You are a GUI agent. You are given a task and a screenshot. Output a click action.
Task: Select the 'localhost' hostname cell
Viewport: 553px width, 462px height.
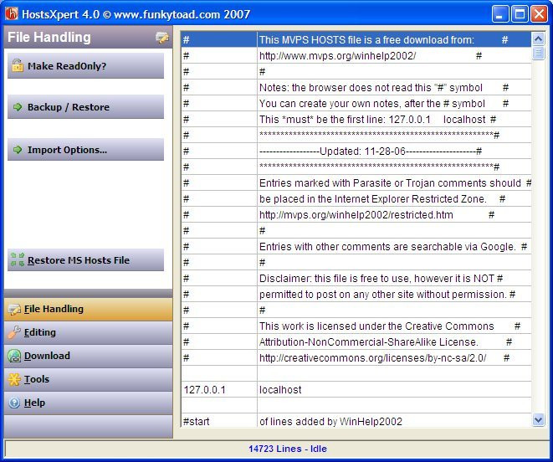[x=394, y=390]
